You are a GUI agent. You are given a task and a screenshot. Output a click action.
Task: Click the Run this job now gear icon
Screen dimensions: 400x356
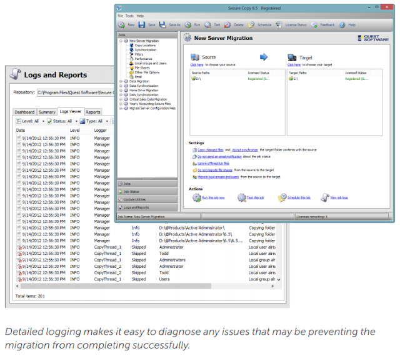click(x=197, y=197)
